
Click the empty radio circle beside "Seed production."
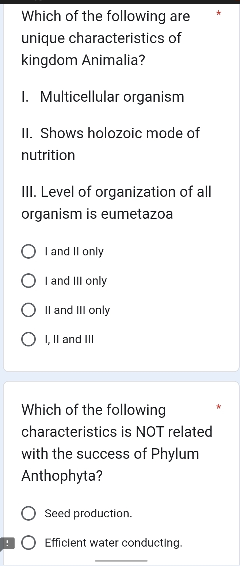click(x=28, y=513)
